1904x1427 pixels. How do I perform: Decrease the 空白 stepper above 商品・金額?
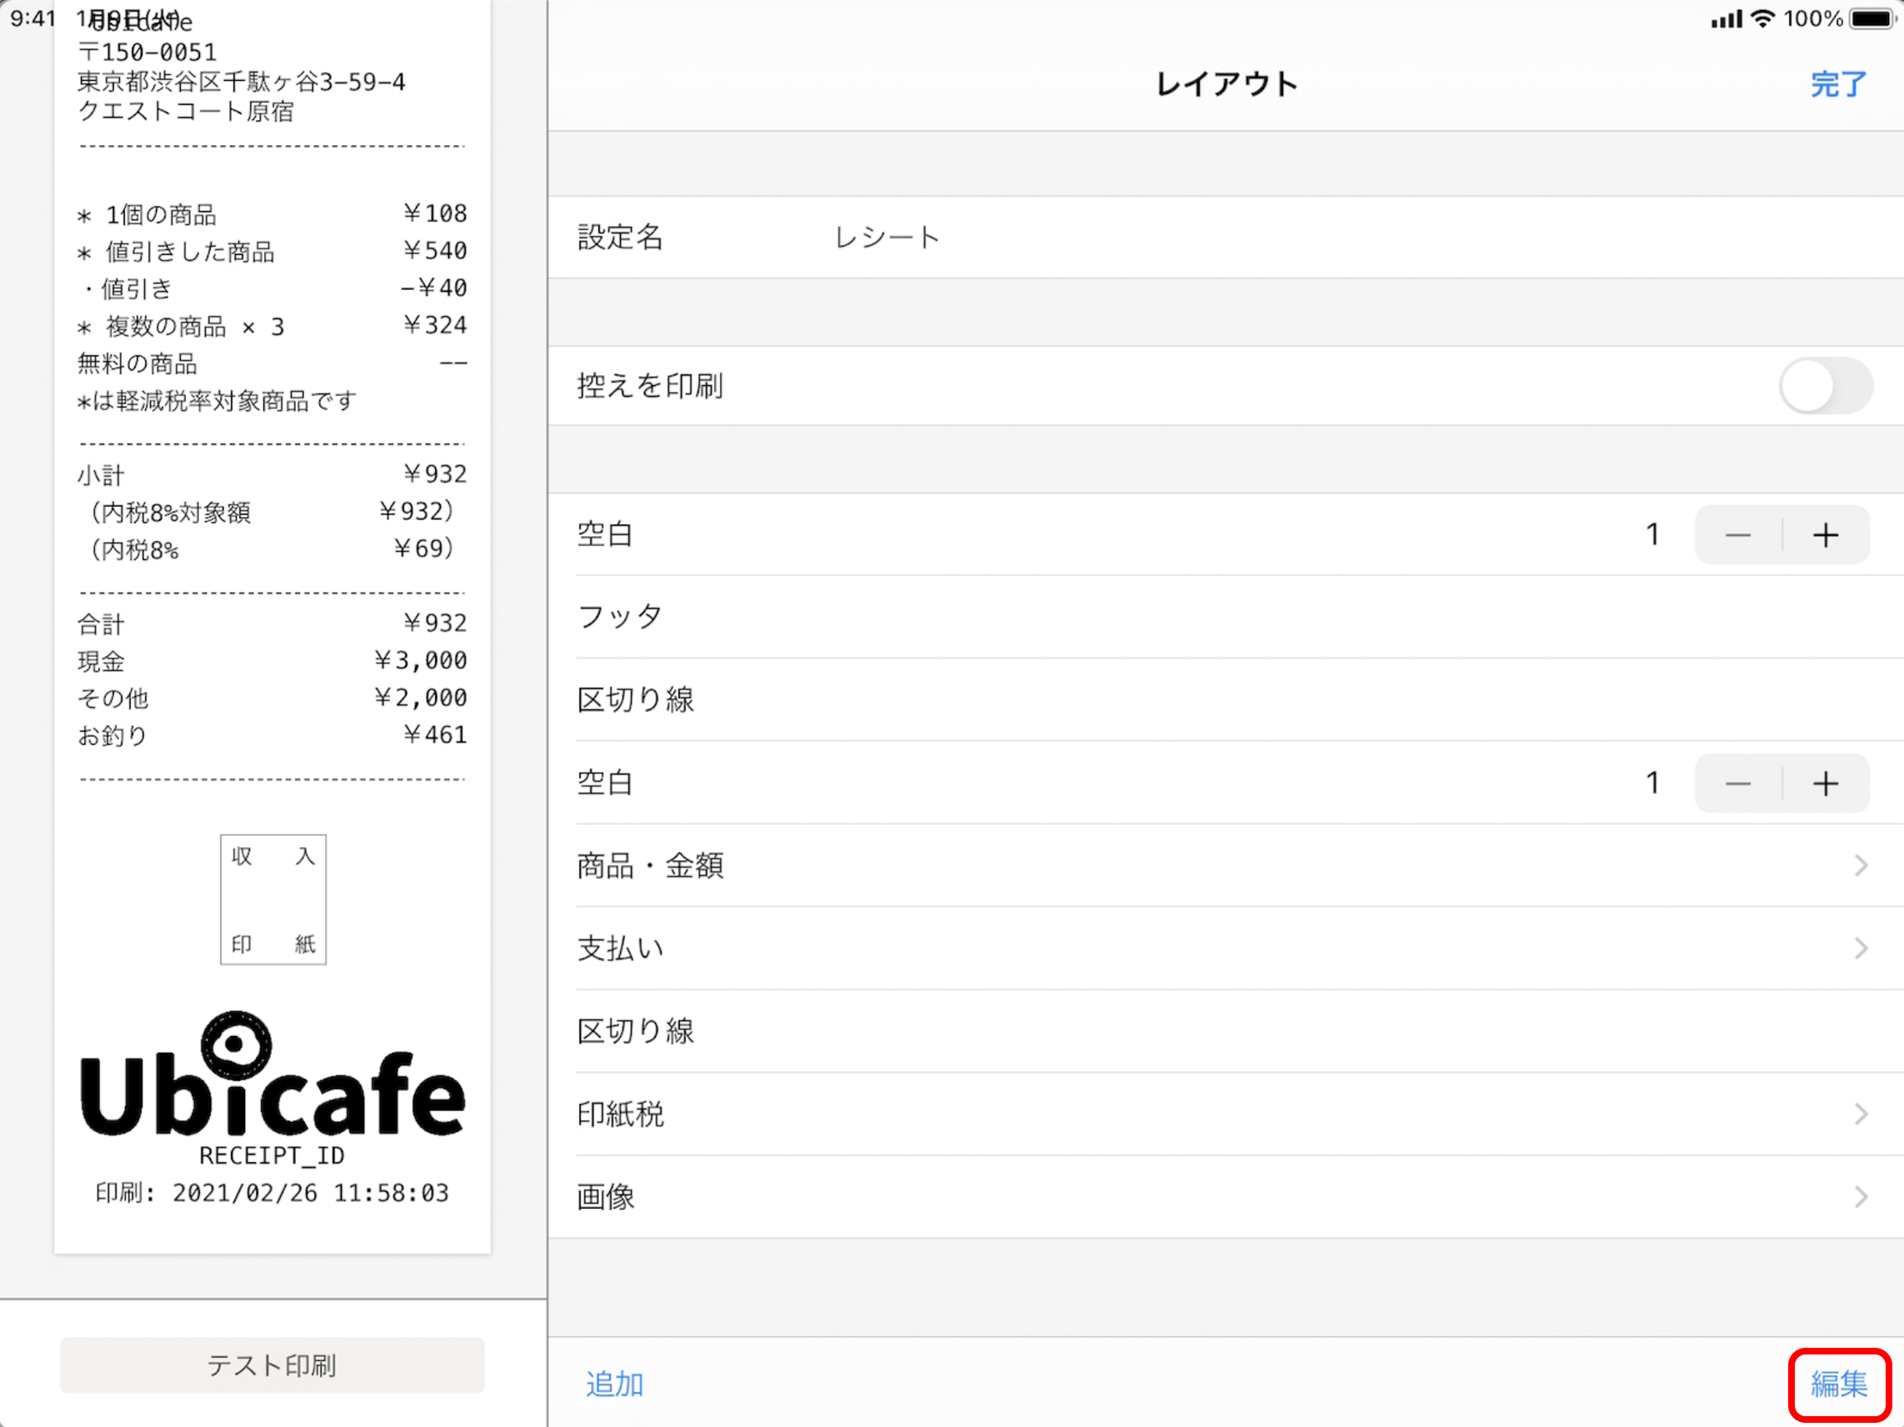pos(1738,783)
